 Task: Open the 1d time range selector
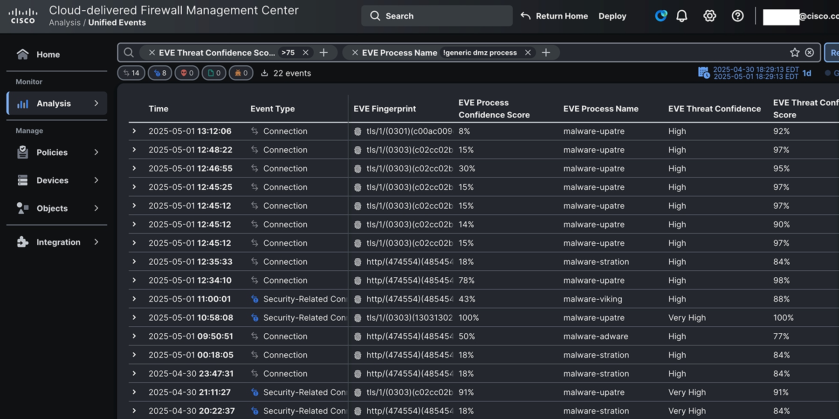point(807,73)
